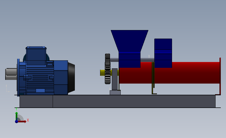Viewport: 226px width, 138px height.
Task: Select the base frame section under the motor
Action: pos(36,101)
